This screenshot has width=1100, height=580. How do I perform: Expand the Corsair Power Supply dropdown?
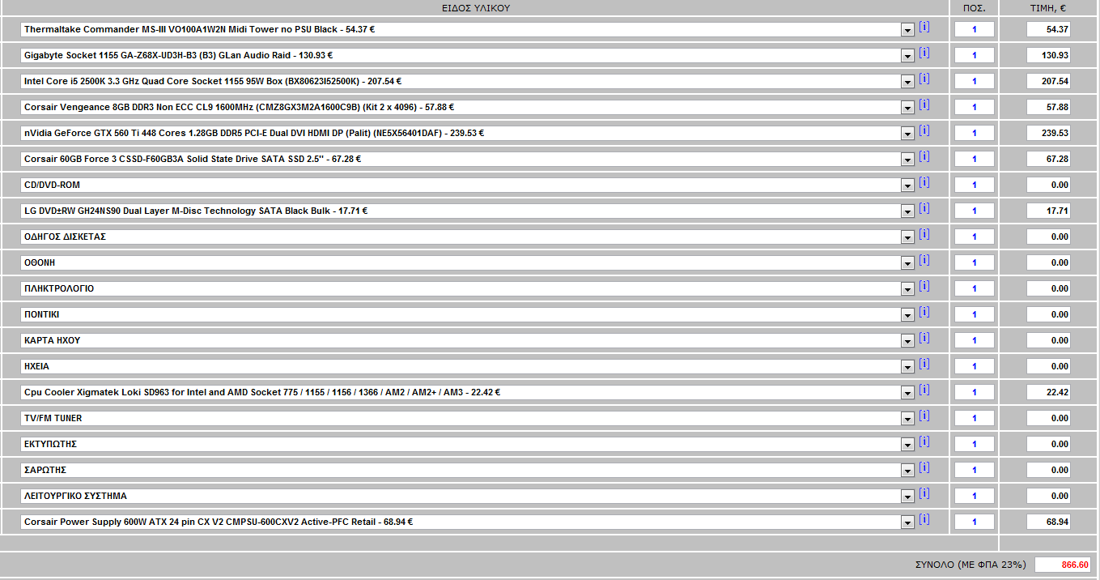click(907, 522)
